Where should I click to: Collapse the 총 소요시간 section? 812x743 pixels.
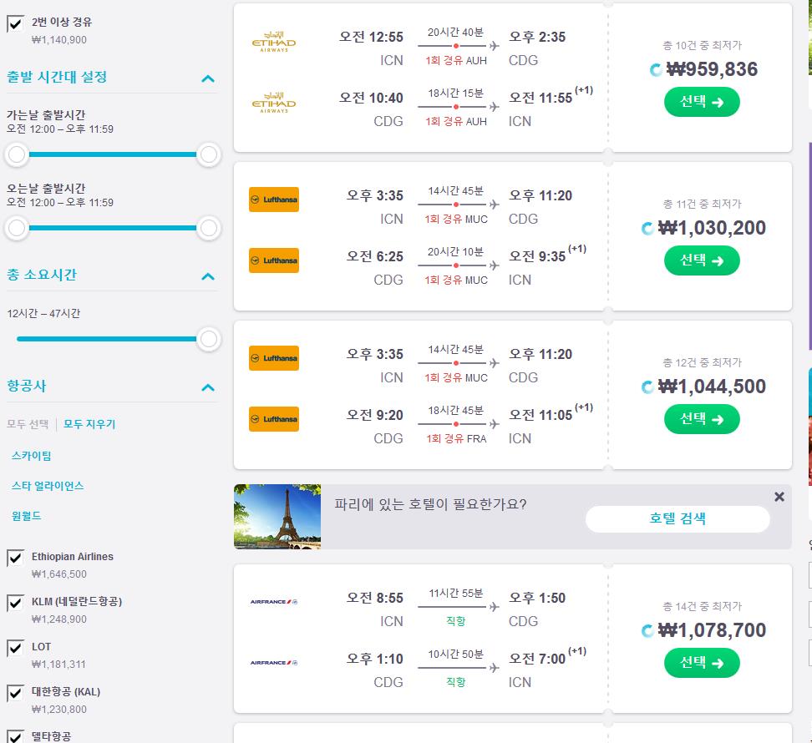pos(208,276)
